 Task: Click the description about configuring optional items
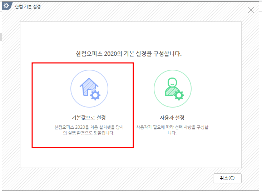pos(172,130)
